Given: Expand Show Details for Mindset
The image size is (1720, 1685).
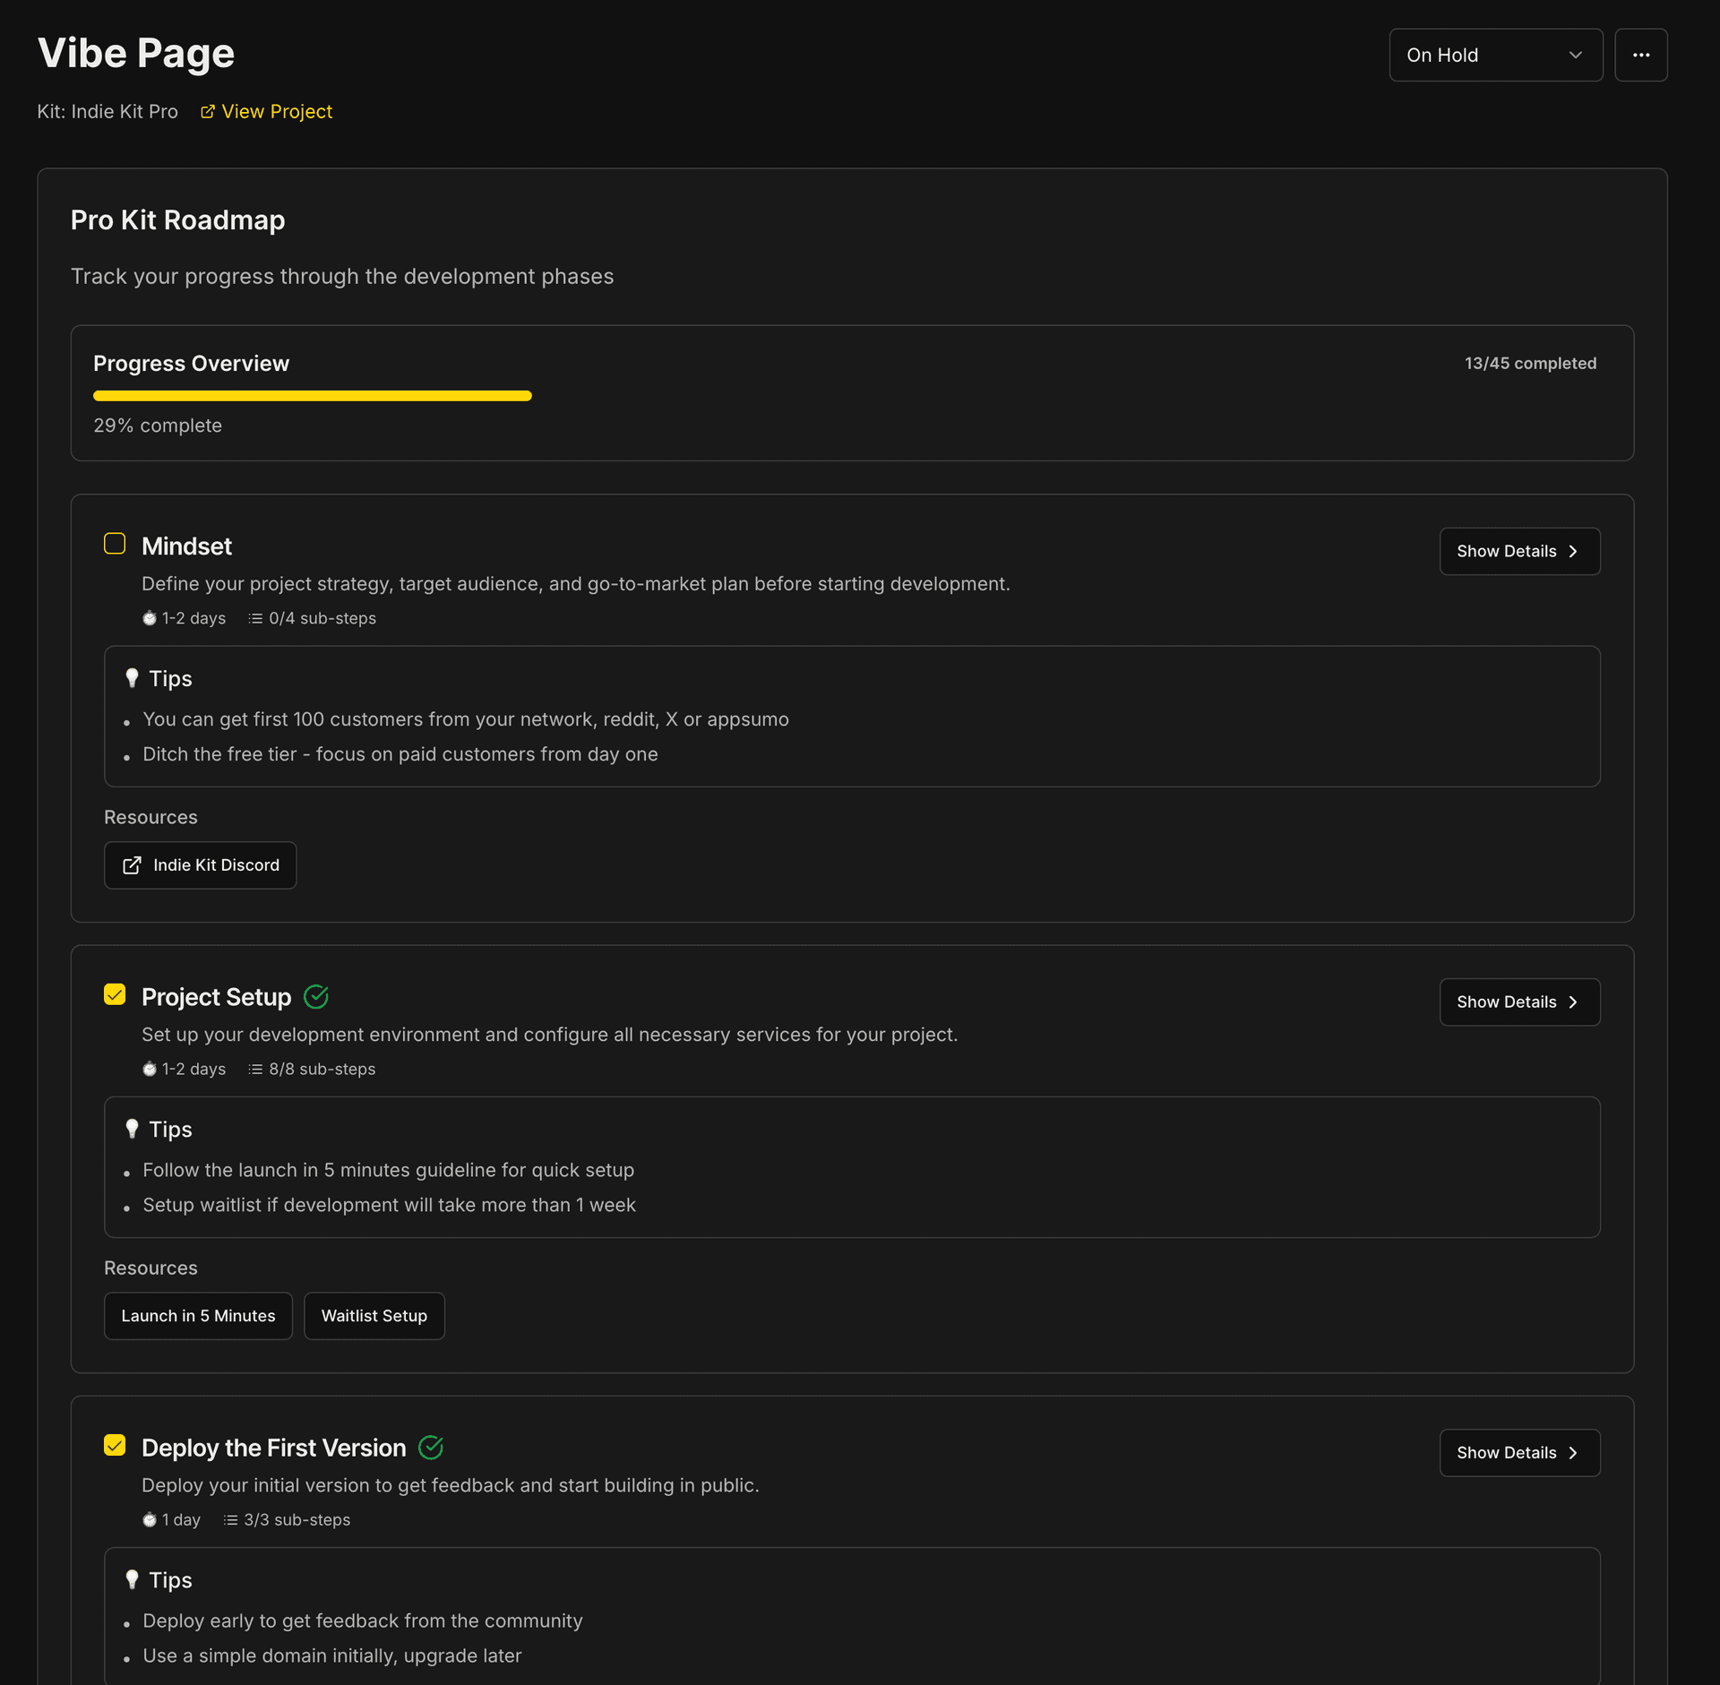Looking at the screenshot, I should pos(1518,551).
